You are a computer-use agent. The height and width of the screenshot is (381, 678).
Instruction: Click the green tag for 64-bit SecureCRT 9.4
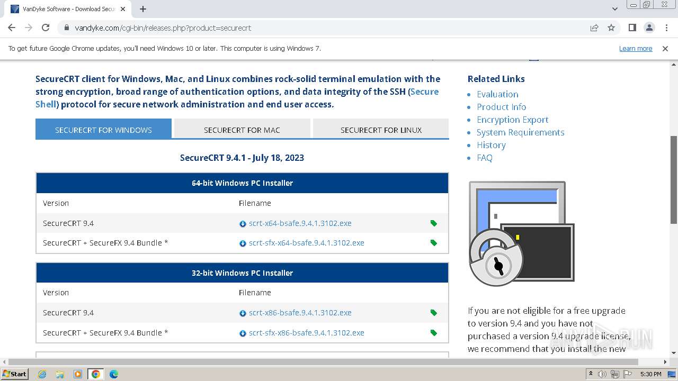[x=434, y=223]
